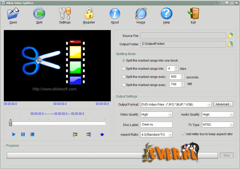Toggle Add letter box to keep aspect ratio

point(183,134)
